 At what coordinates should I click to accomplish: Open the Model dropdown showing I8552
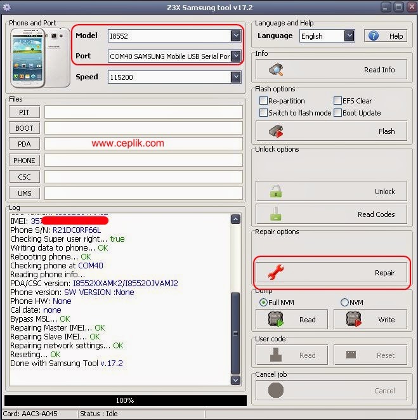click(x=236, y=36)
